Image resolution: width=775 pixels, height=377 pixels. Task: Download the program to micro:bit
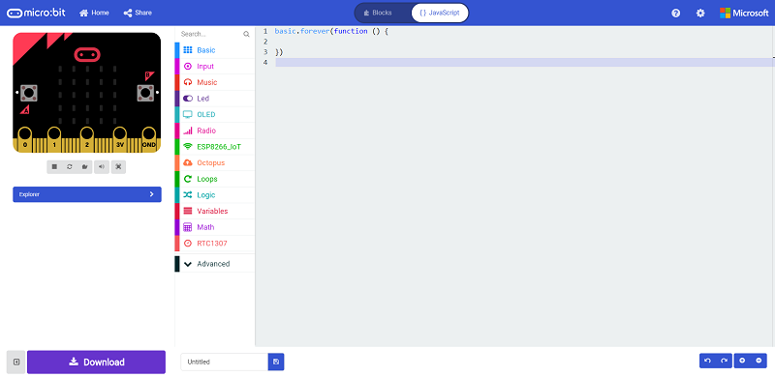96,362
